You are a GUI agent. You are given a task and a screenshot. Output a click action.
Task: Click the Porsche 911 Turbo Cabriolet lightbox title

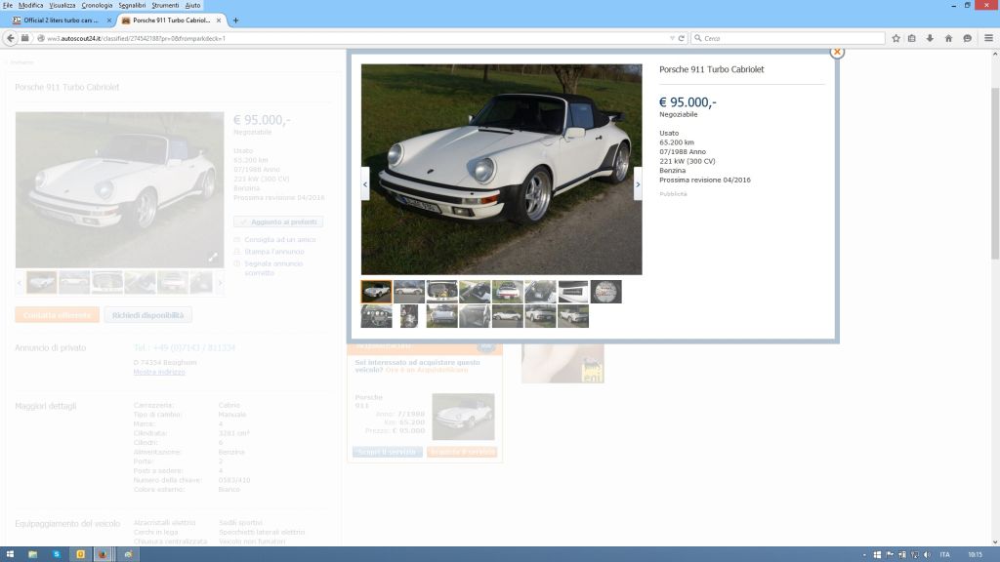click(711, 69)
